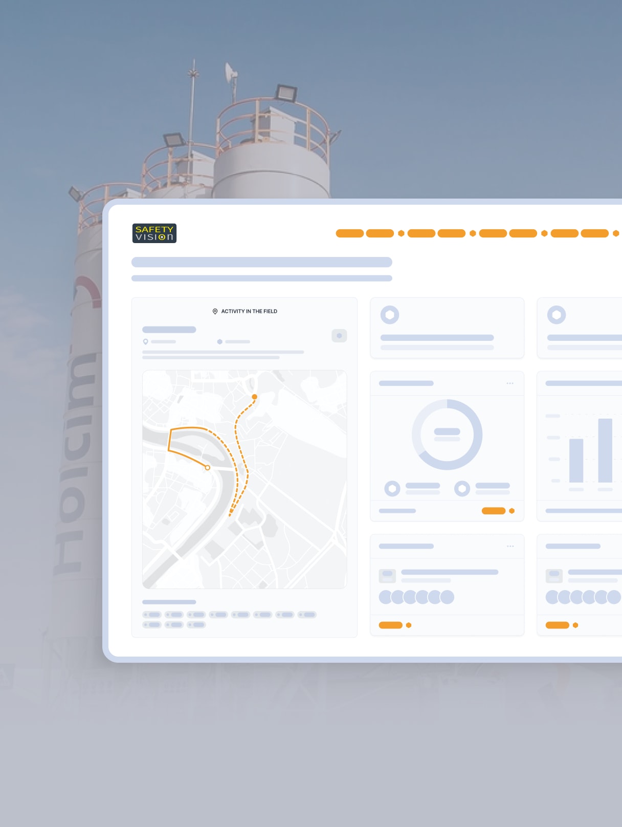Select the filled orange dot starting the dashed route
The height and width of the screenshot is (827, 622).
tap(255, 397)
